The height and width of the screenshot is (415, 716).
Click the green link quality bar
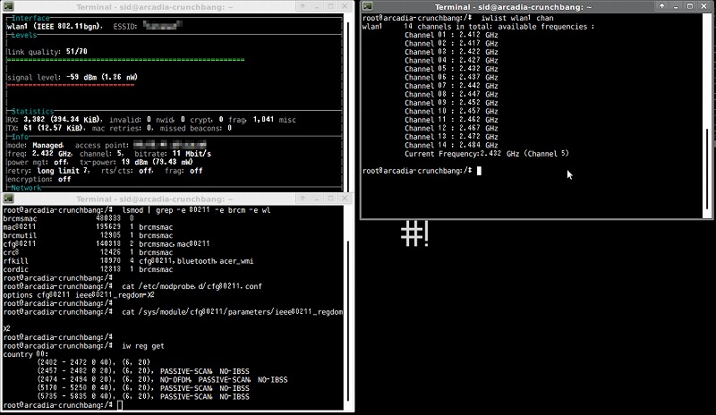tap(126, 60)
